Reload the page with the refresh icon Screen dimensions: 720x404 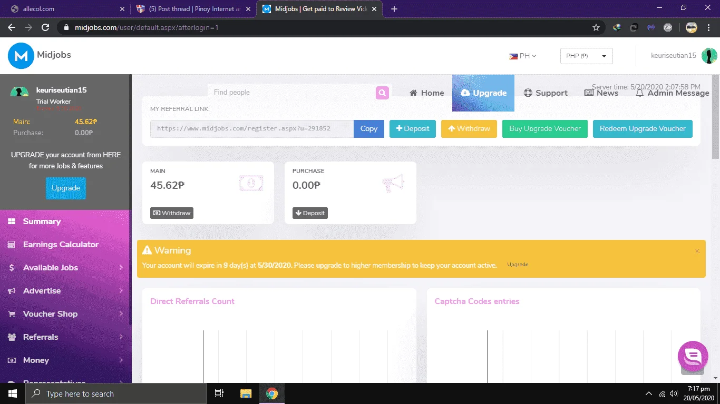pos(45,27)
